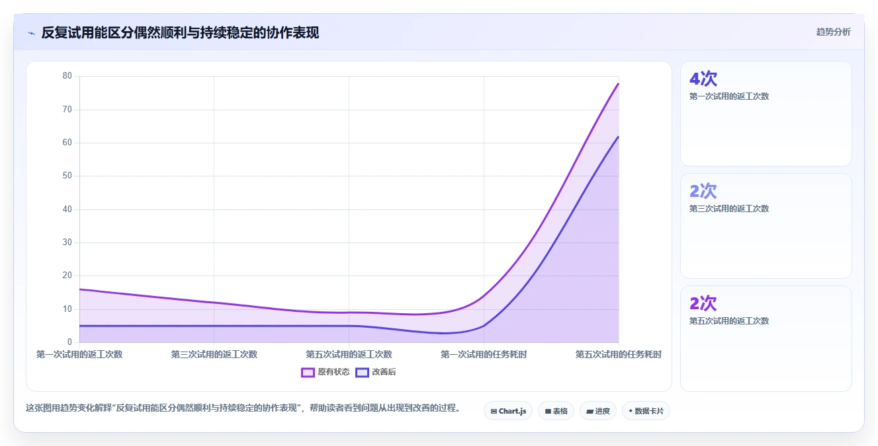Click the Chart.js tag
Viewport: 878px width, 446px height.
tap(508, 411)
